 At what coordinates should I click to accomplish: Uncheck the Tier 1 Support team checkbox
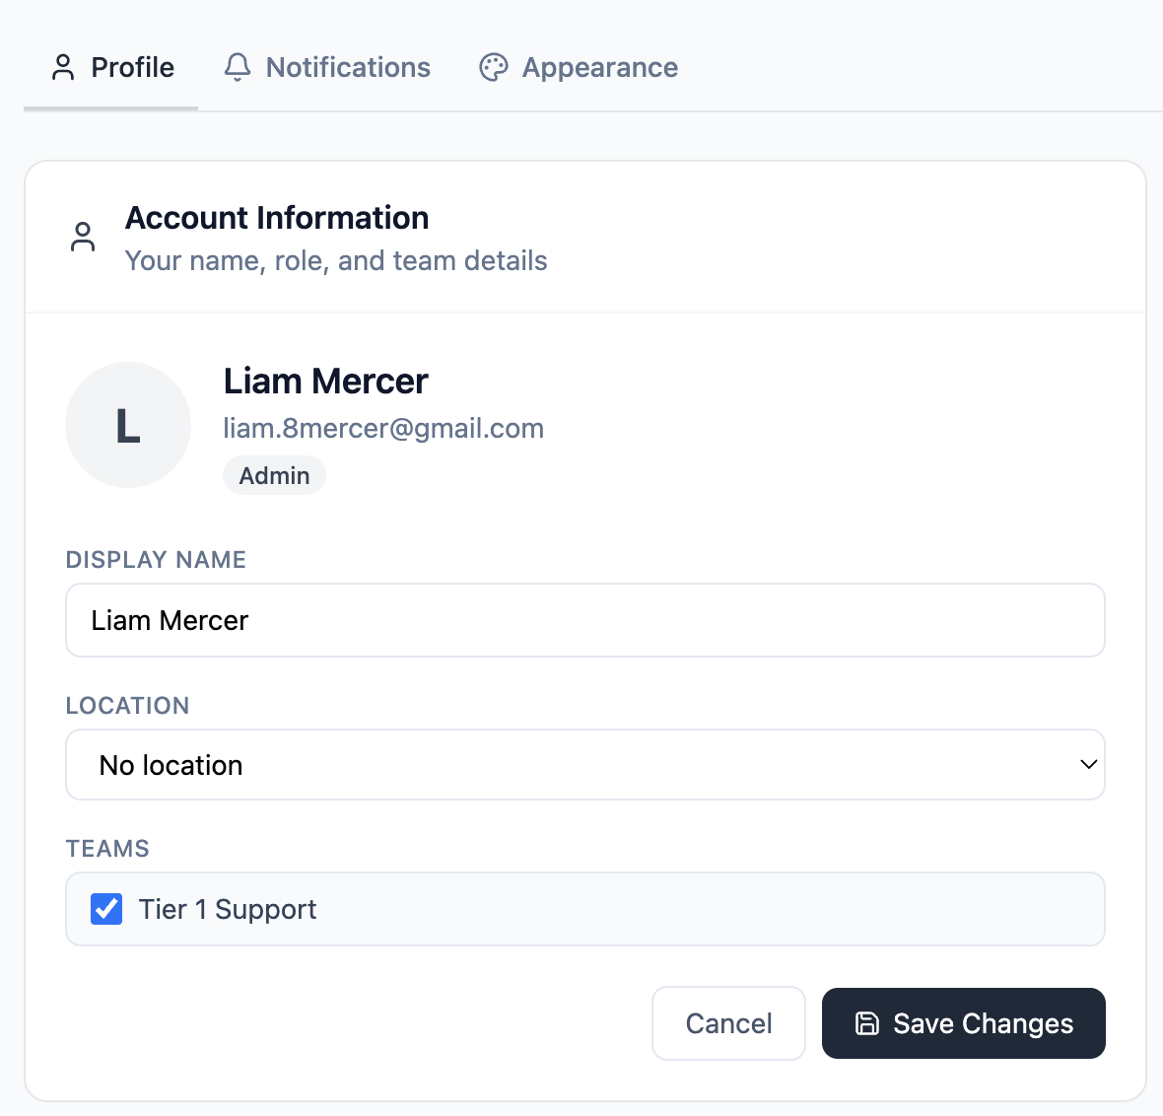pyautogui.click(x=105, y=909)
